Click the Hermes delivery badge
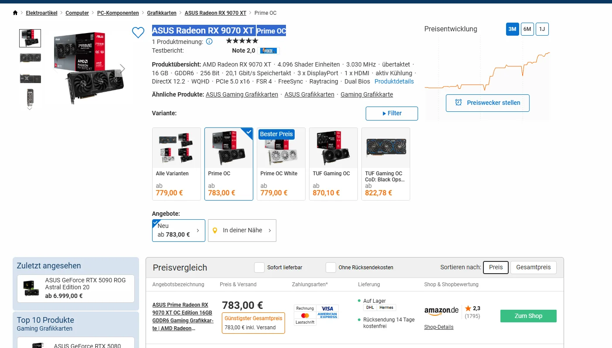Image resolution: width=612 pixels, height=348 pixels. point(387,308)
